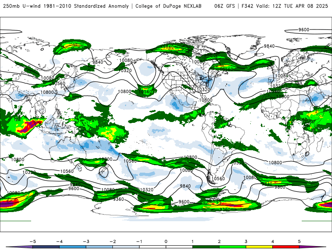Screen dimensions: 332x249
Task: Select the bright green 2 to 3 colorbar segment
Action: point(232,247)
